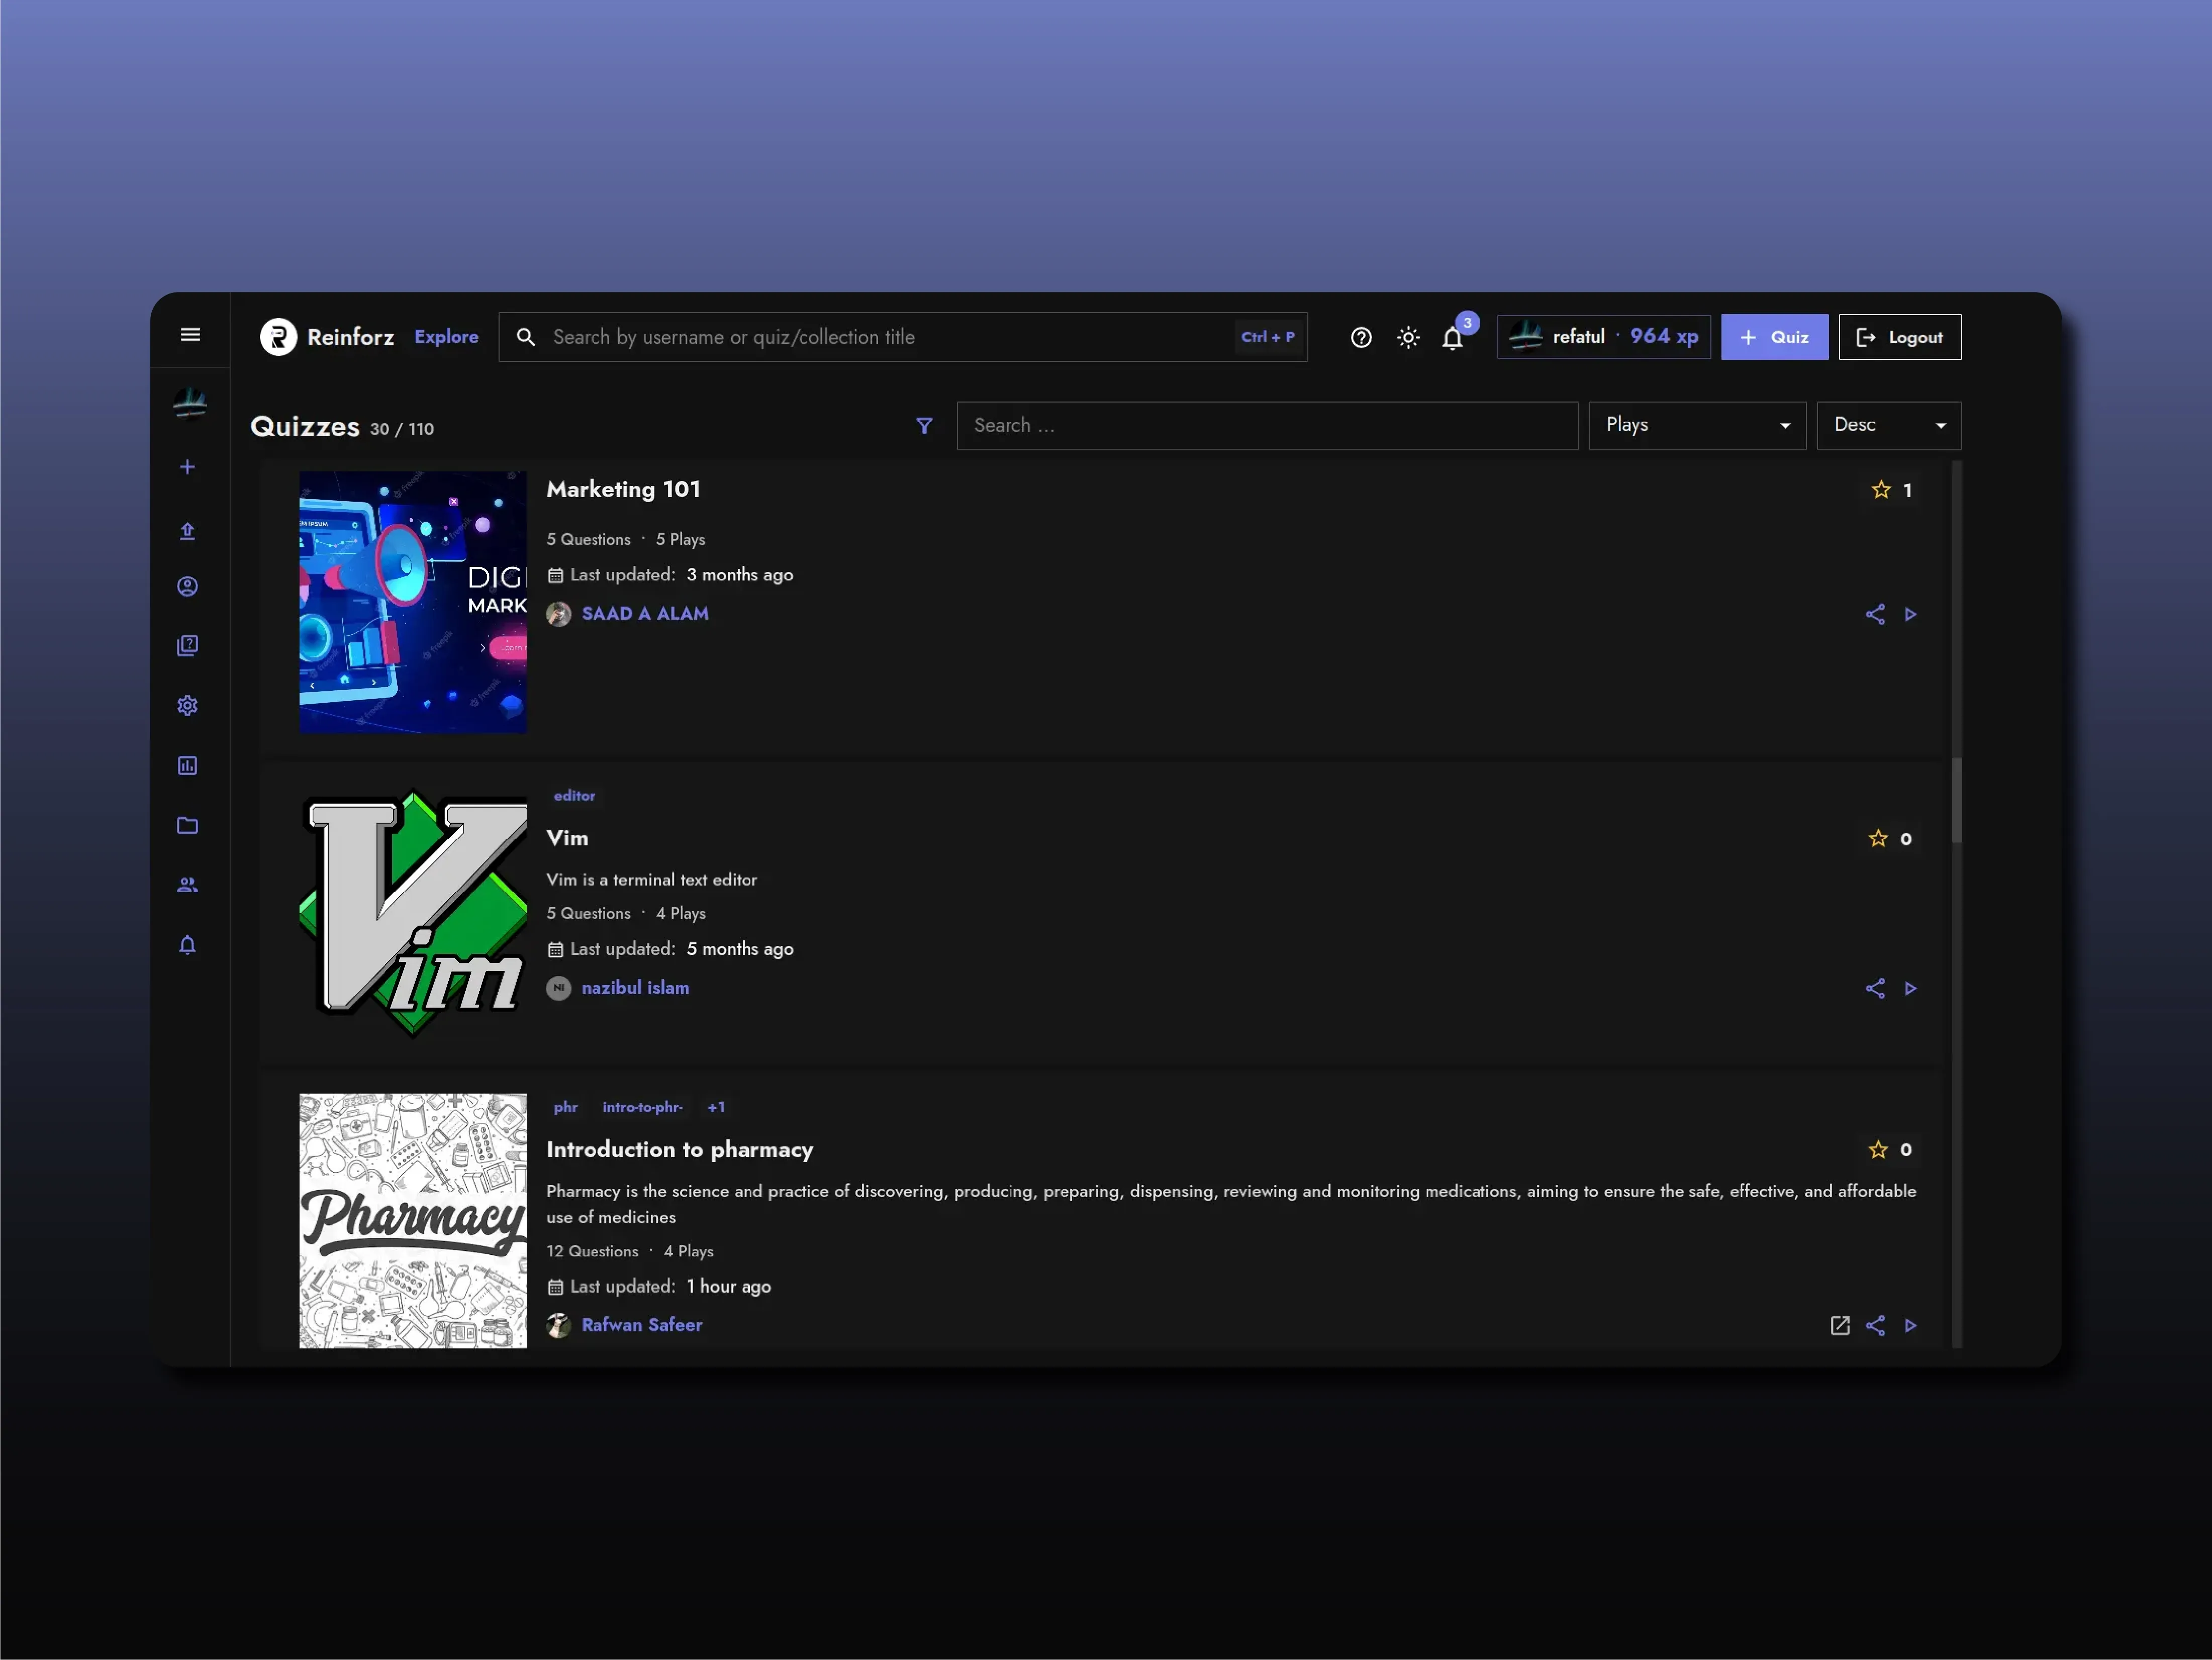Share the Marketing 101 quiz
This screenshot has height=1660, width=2212.
click(x=1875, y=614)
